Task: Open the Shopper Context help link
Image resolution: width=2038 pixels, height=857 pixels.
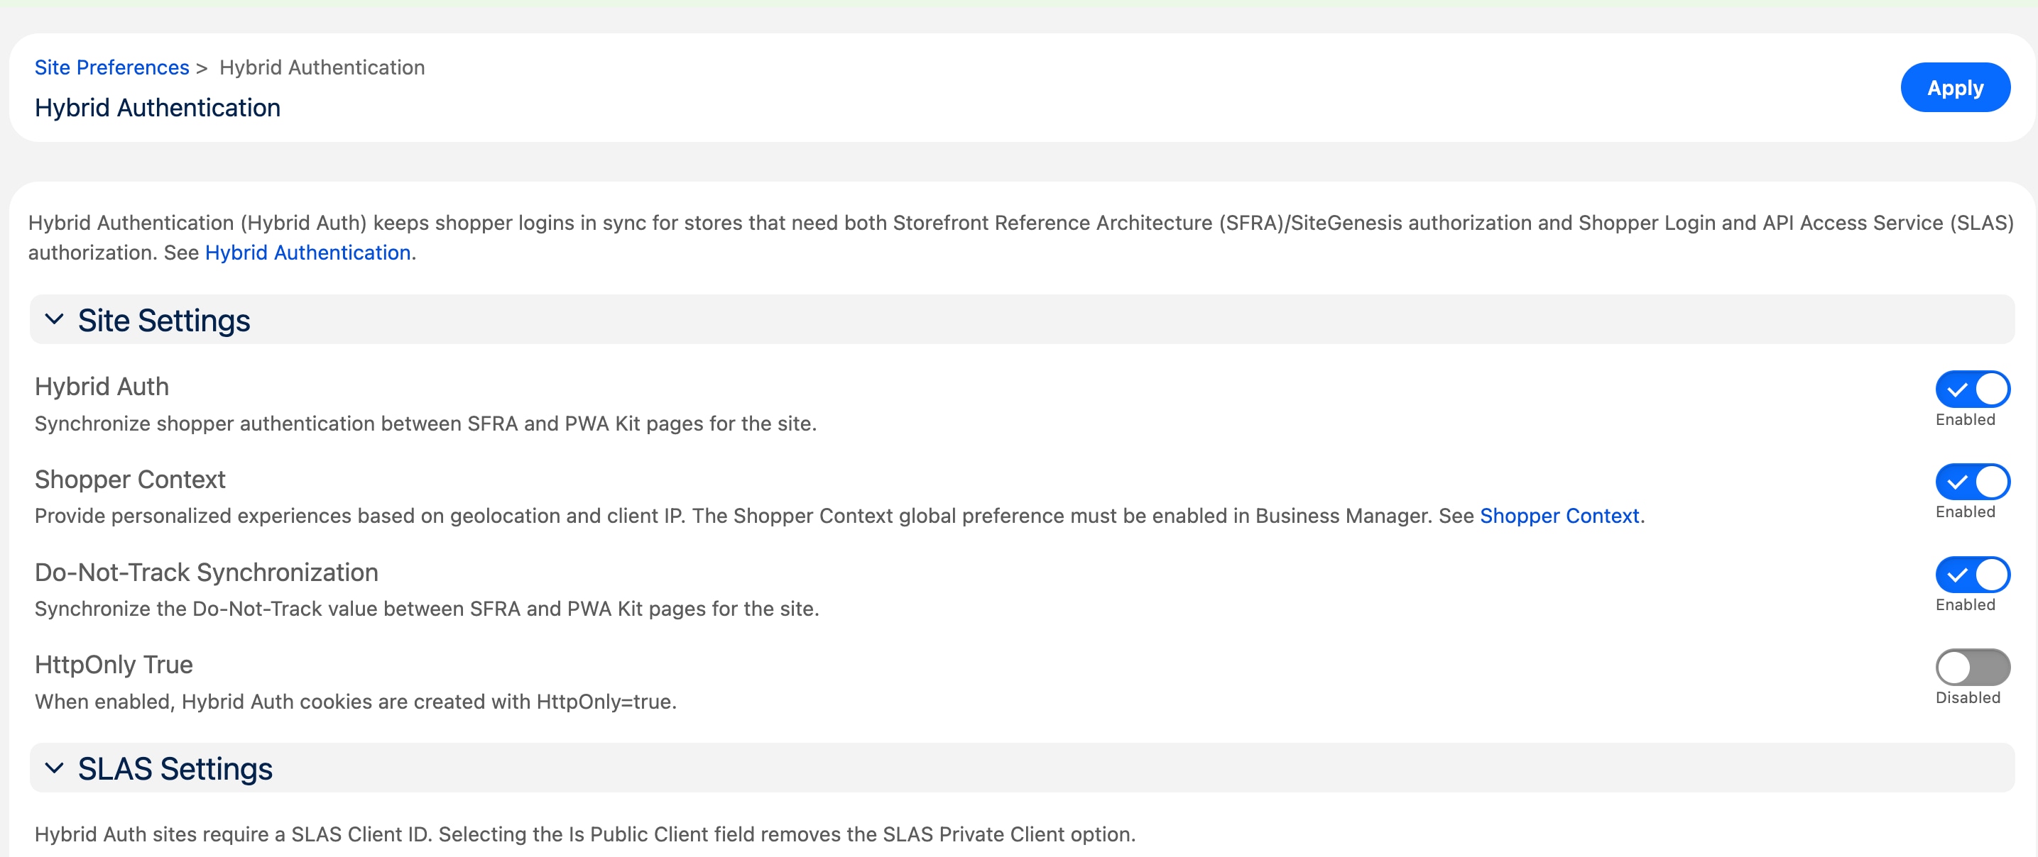Action: point(1559,516)
